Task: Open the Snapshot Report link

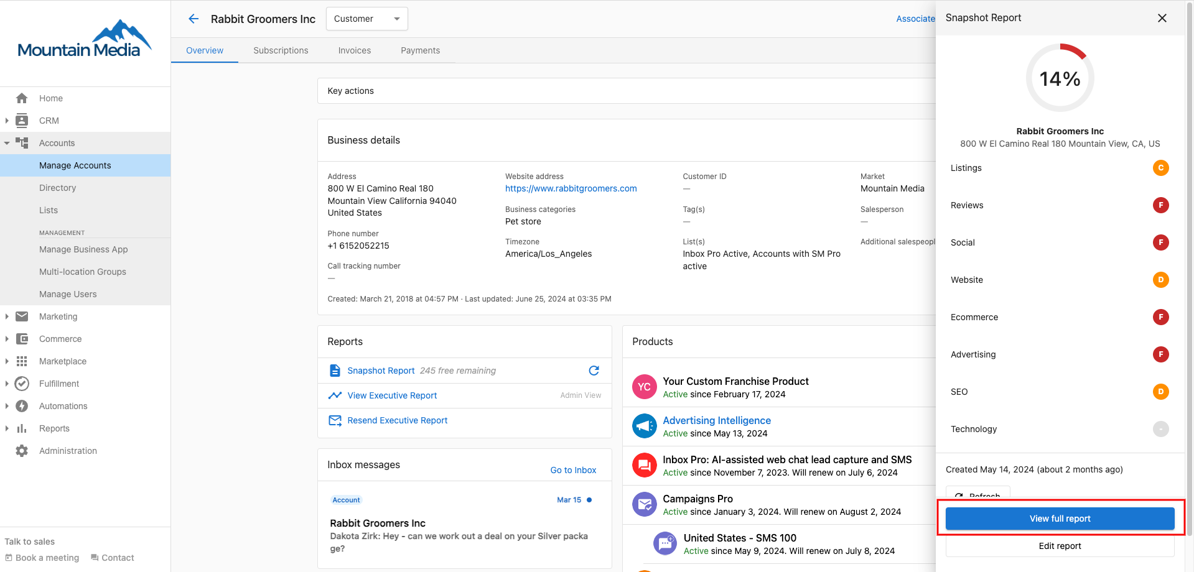Action: click(x=381, y=371)
